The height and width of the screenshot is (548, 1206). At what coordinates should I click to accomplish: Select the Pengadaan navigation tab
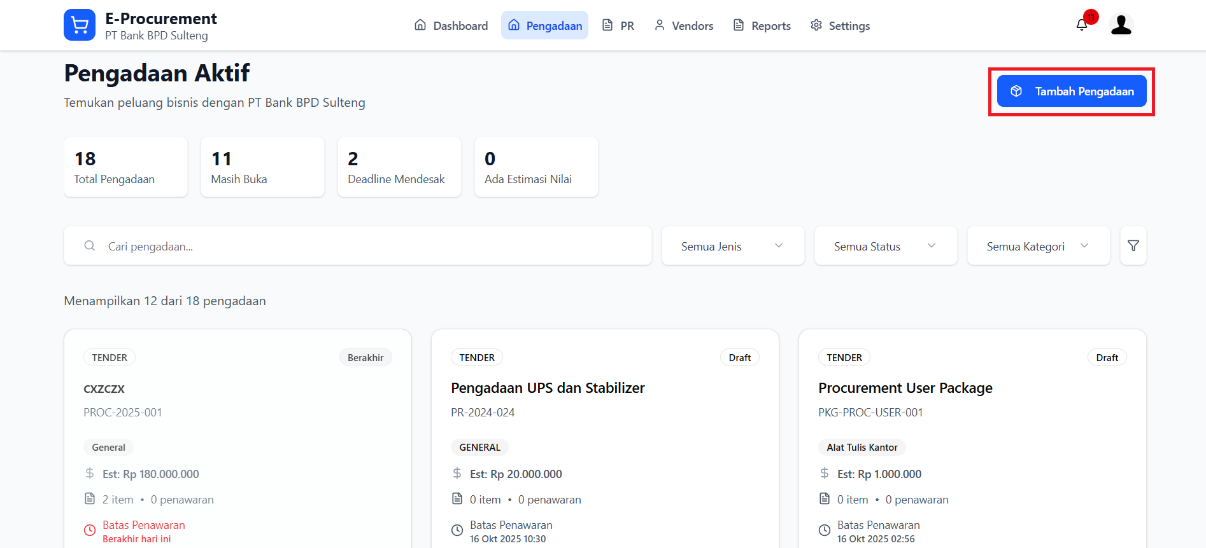[x=544, y=25]
